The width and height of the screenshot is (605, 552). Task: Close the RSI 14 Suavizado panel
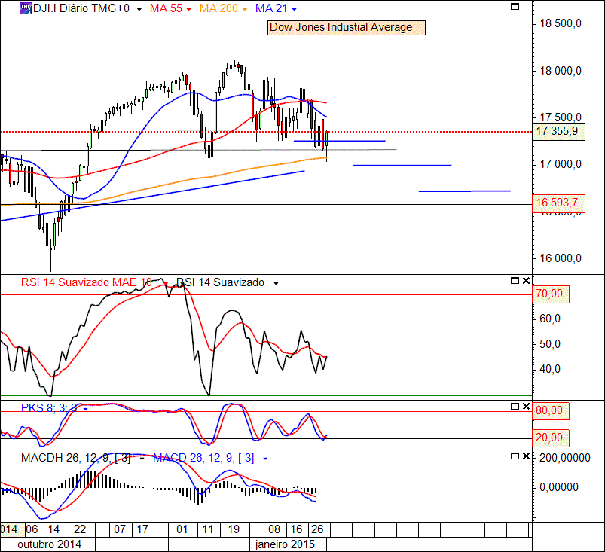pos(526,281)
